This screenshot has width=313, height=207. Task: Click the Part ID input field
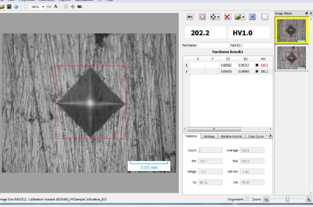pos(258,45)
